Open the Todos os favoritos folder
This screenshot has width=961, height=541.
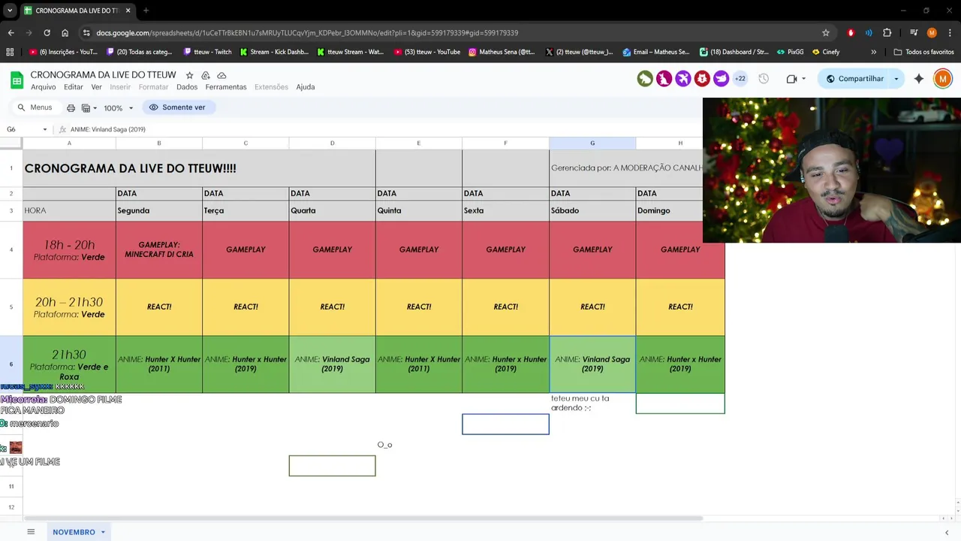923,52
